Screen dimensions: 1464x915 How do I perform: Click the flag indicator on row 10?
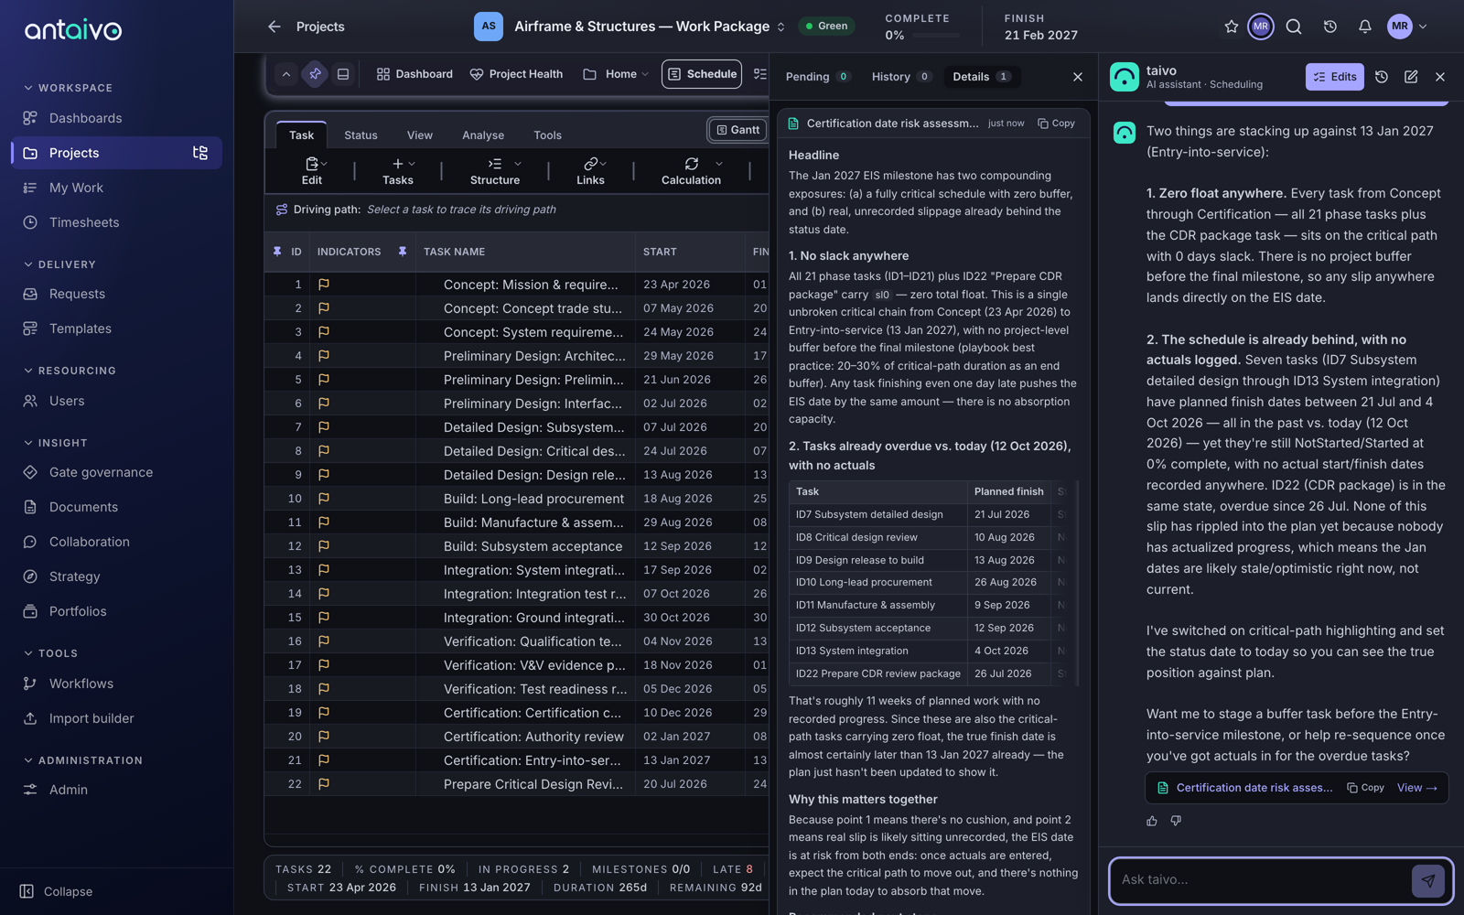[324, 499]
